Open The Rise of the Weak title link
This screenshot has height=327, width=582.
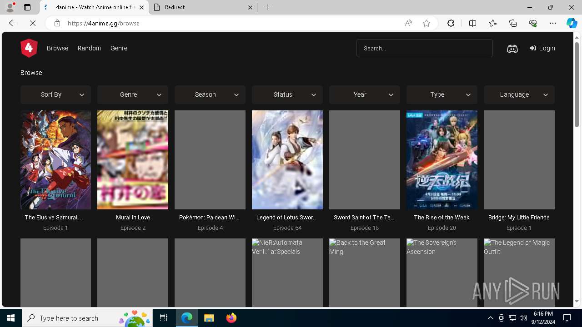[442, 218]
